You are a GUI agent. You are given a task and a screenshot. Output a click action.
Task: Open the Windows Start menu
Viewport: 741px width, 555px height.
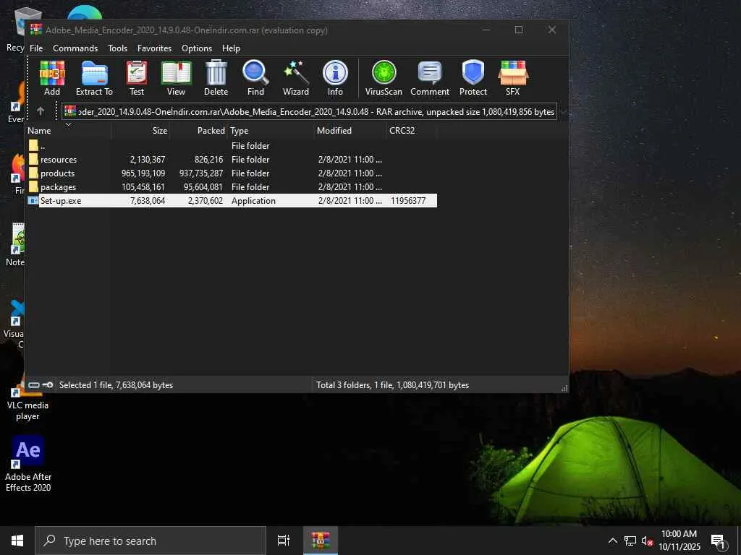pyautogui.click(x=17, y=541)
